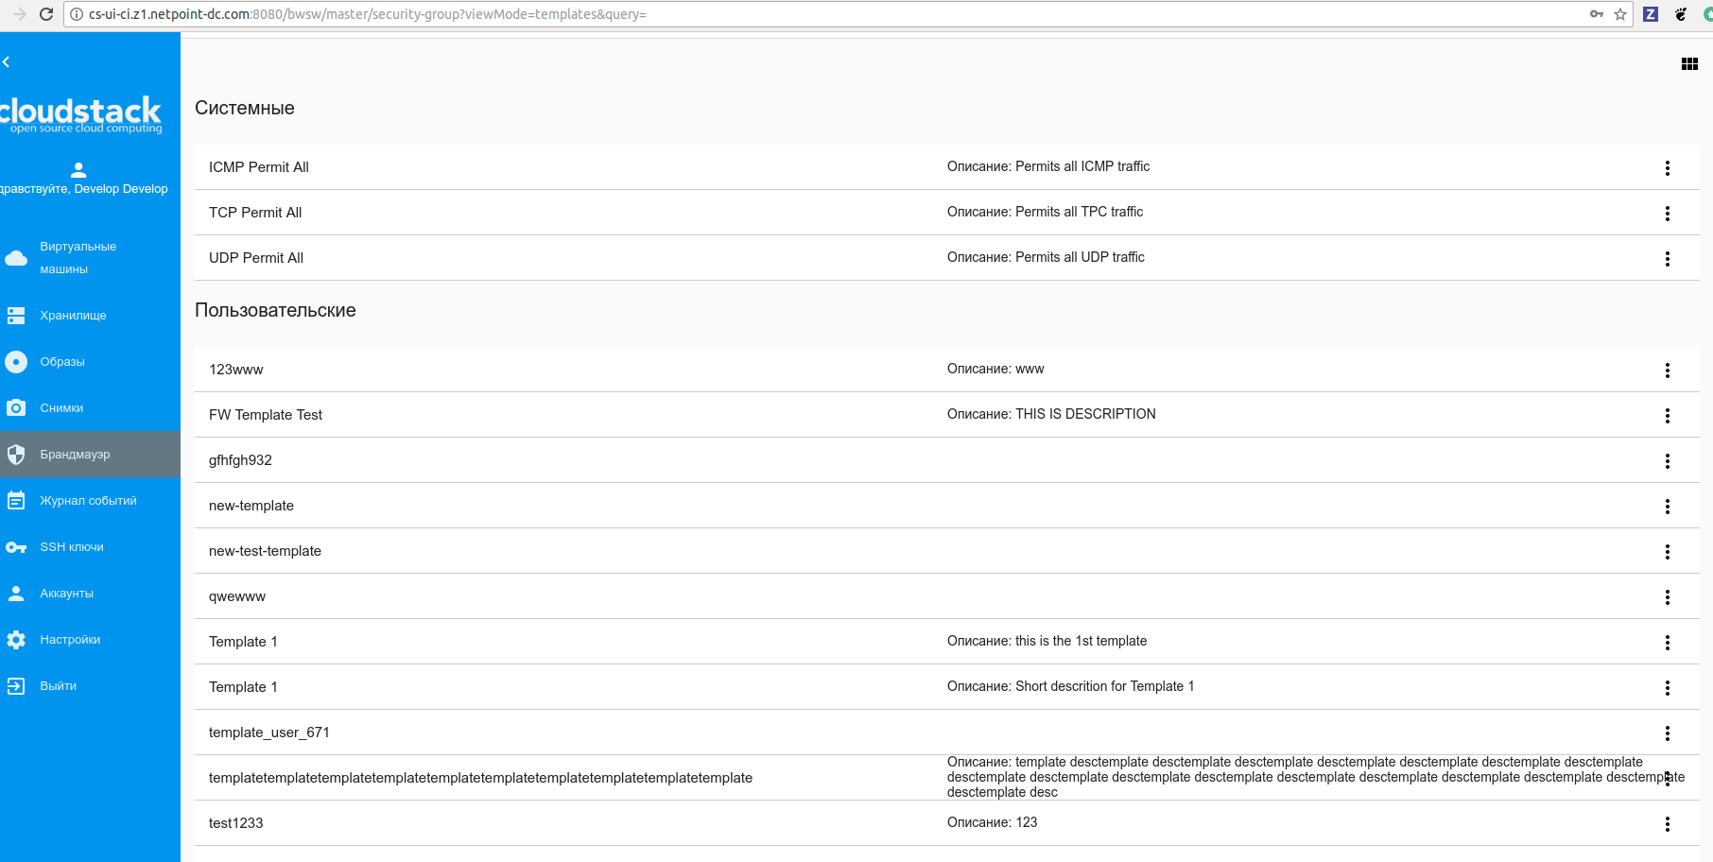Select the SSH ключи sidebar icon
1713x862 pixels.
(x=70, y=546)
